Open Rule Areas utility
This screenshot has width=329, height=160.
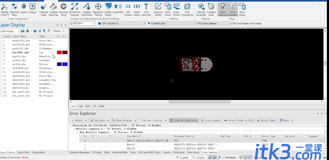click(x=167, y=9)
